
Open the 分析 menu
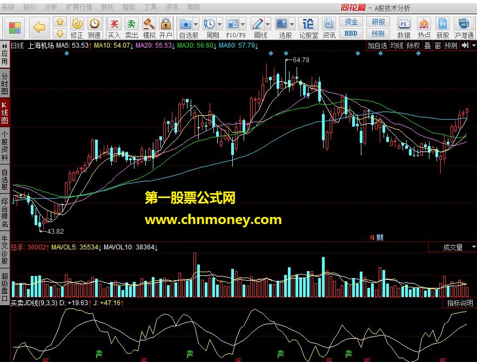click(x=51, y=6)
